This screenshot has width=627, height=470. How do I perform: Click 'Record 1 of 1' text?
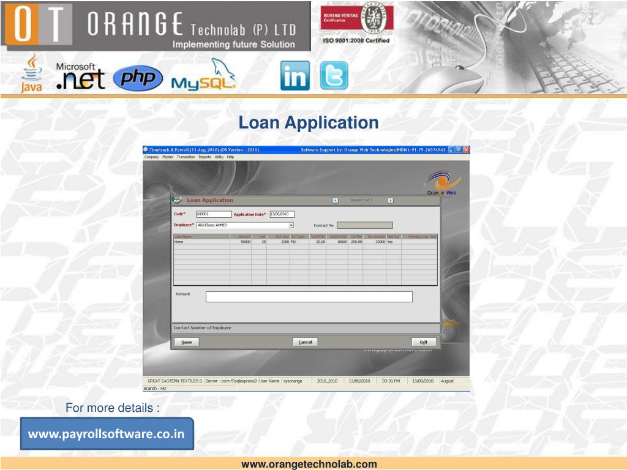pyautogui.click(x=361, y=200)
